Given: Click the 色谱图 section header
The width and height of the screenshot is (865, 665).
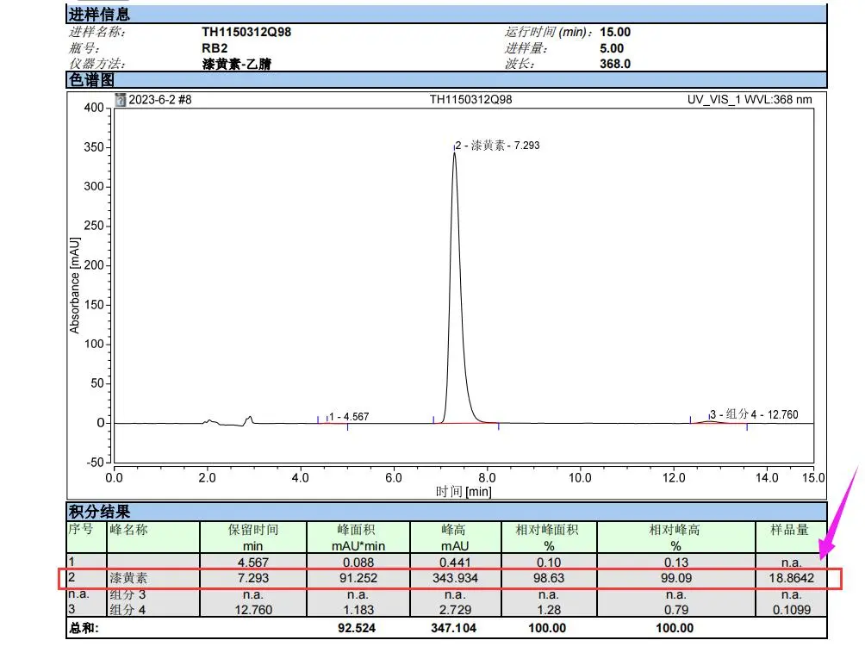Looking at the screenshot, I should 91,80.
